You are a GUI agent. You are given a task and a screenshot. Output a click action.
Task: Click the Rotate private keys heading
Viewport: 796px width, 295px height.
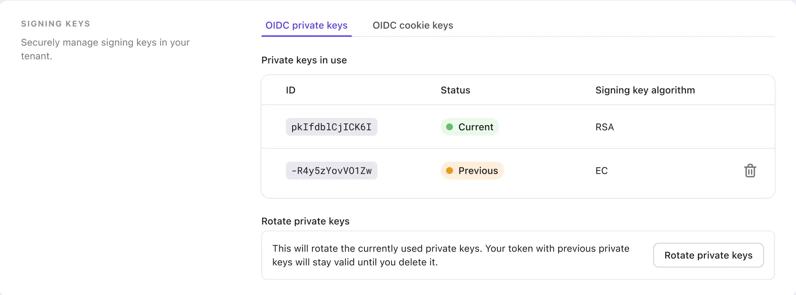point(305,221)
